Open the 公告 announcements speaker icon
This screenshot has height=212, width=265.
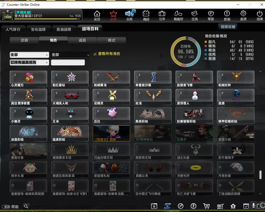click(129, 15)
